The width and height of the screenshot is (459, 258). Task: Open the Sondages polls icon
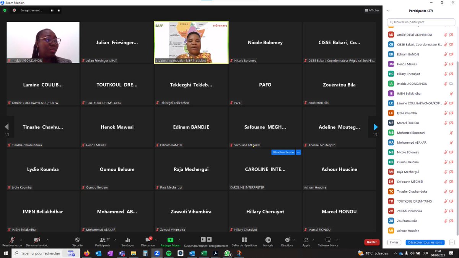point(128,240)
